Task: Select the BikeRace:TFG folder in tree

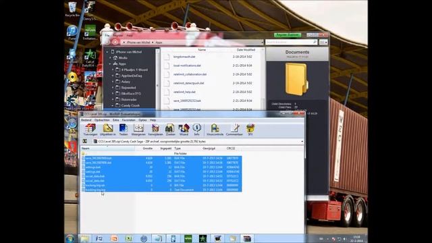Action: pos(131,94)
